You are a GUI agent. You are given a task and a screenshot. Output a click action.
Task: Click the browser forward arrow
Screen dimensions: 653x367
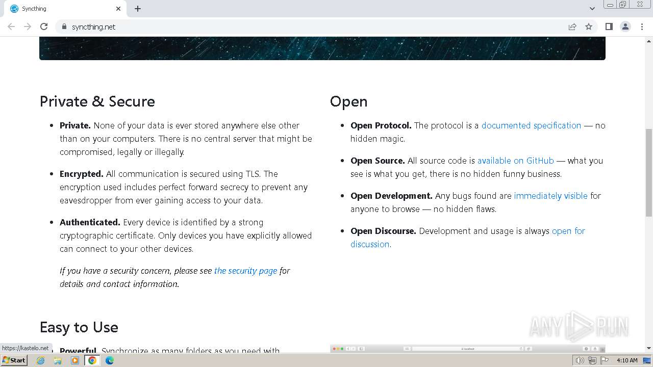pyautogui.click(x=28, y=27)
